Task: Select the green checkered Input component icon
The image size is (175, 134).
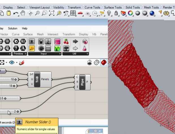Action: coord(58,48)
